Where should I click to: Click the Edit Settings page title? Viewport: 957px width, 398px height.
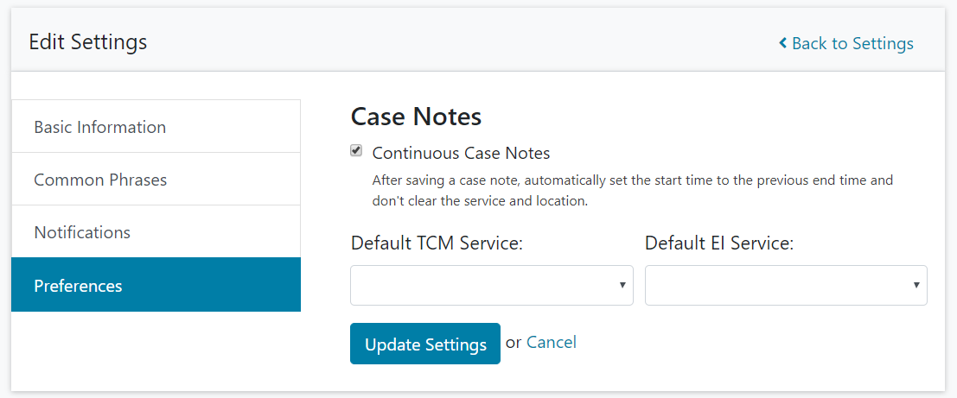point(88,41)
